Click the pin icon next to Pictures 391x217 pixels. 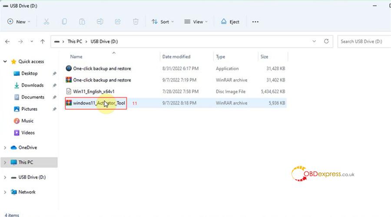pos(54,109)
